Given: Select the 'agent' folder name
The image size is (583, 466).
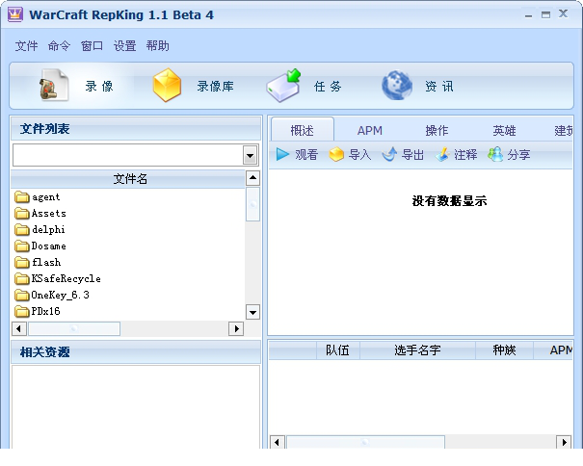Looking at the screenshot, I should (x=45, y=197).
